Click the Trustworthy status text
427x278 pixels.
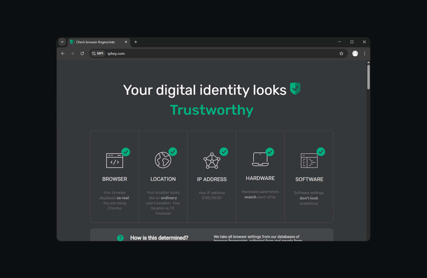pos(212,110)
